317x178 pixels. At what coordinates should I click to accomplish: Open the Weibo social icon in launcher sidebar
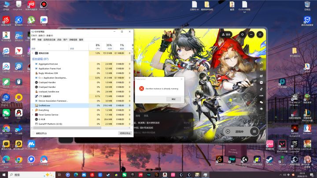[x=261, y=76]
